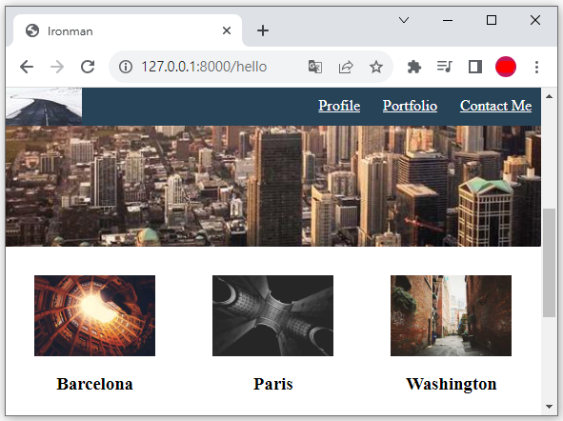Click the Paris thumbnail image
563x421 pixels.
click(272, 316)
